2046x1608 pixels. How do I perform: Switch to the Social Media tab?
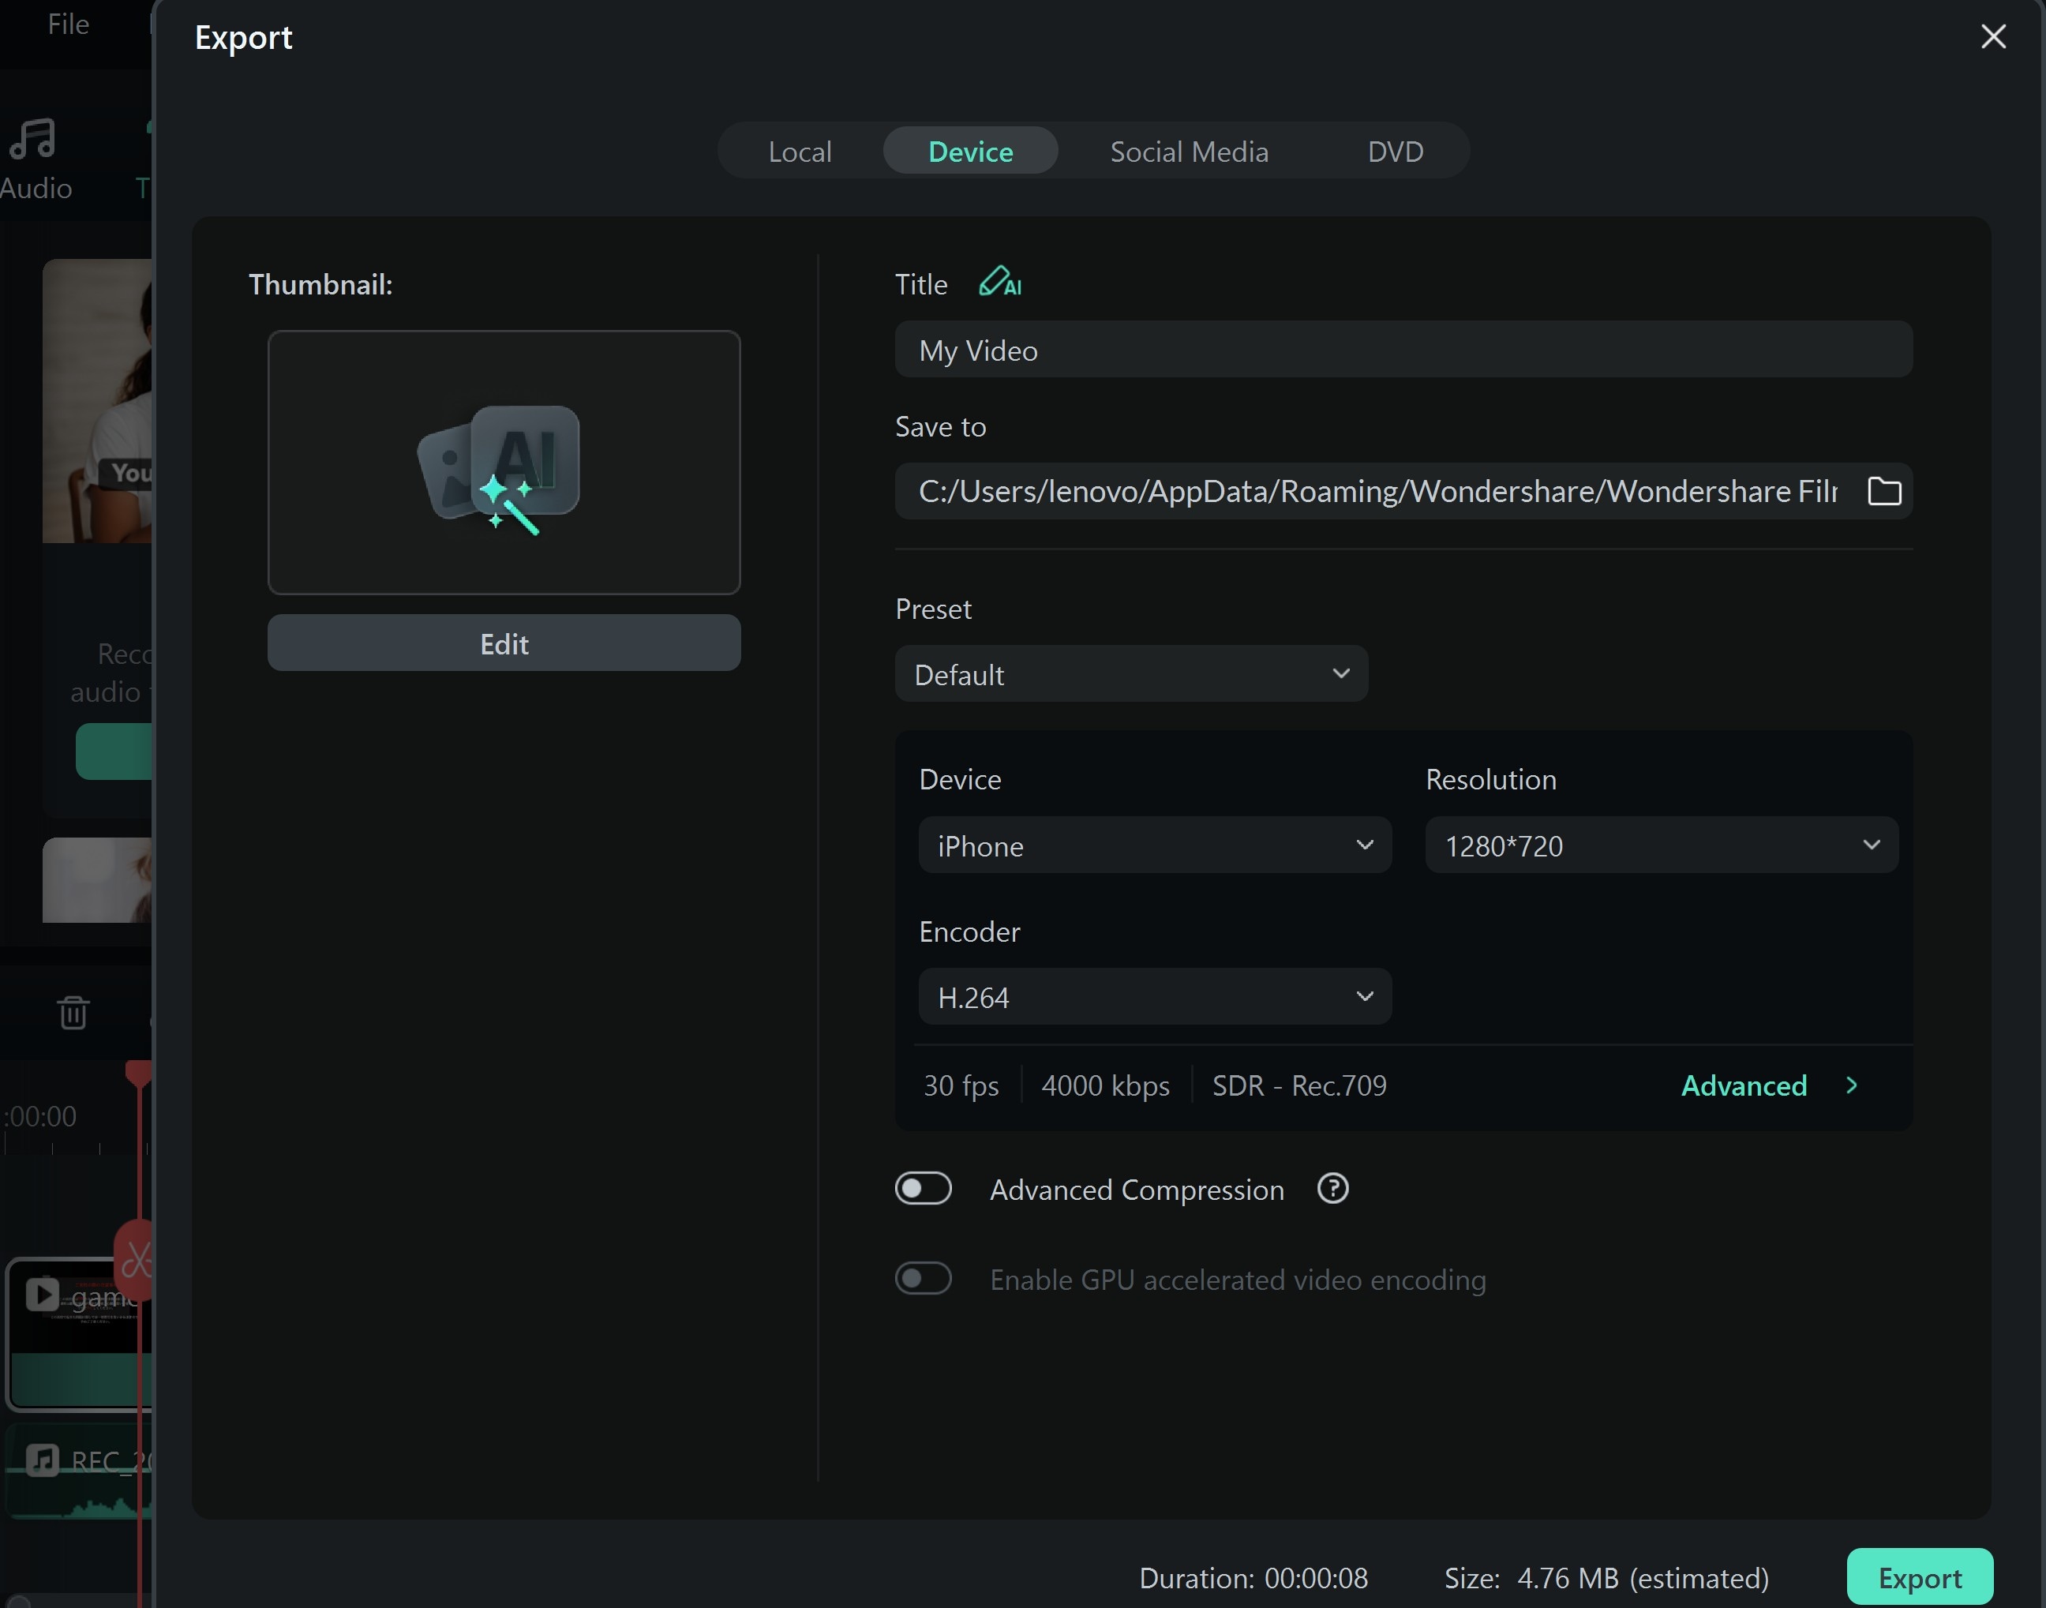pyautogui.click(x=1190, y=152)
